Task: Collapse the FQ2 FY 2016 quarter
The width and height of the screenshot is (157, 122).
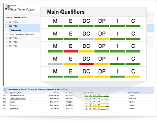Action: 7,26
